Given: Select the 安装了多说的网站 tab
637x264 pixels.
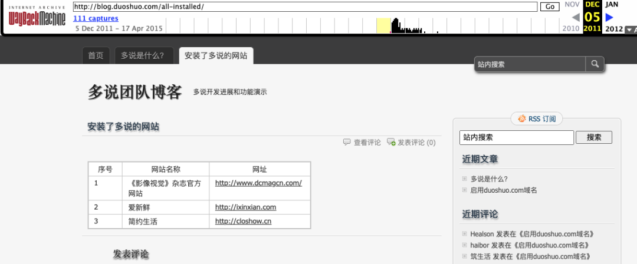Looking at the screenshot, I should tap(216, 56).
